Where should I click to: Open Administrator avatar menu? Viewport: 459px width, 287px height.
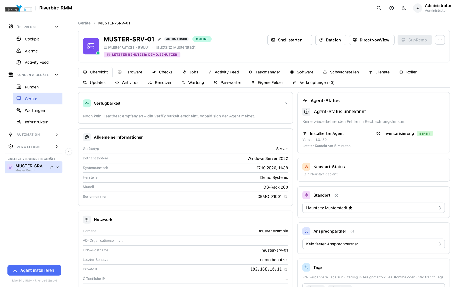[417, 8]
